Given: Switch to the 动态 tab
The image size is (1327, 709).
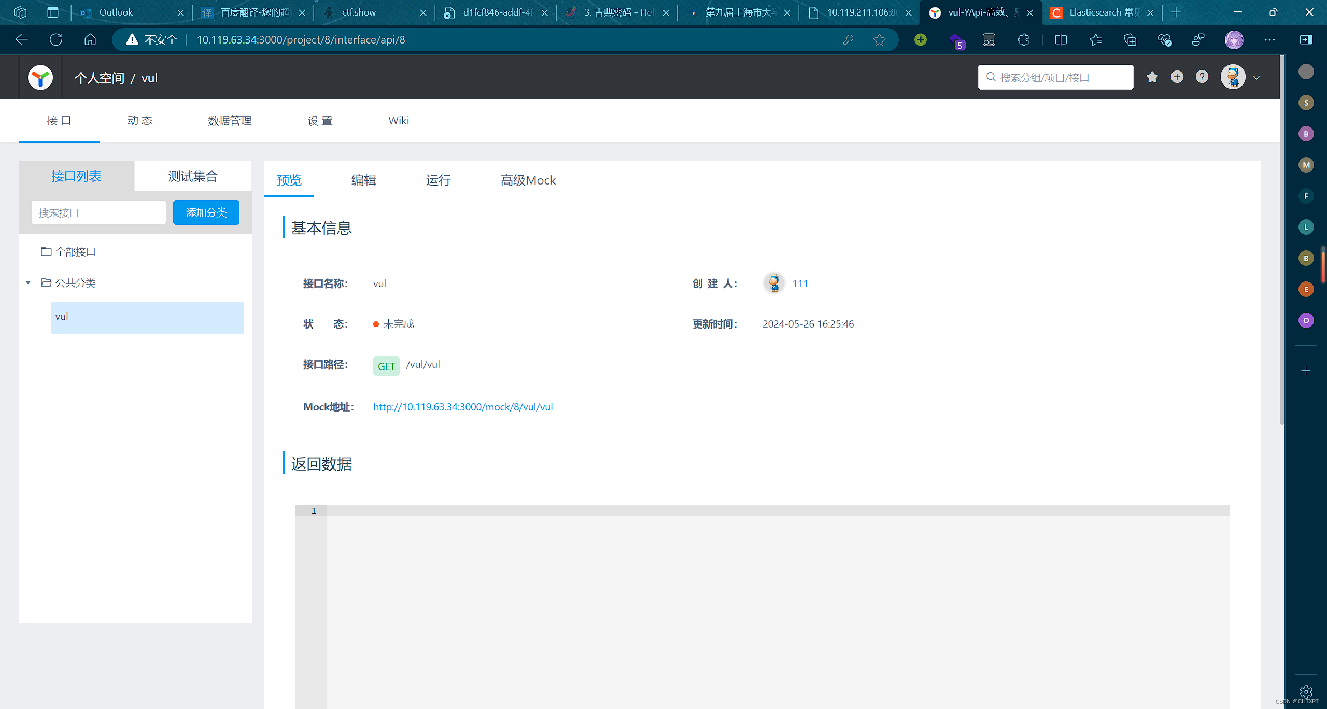Looking at the screenshot, I should point(140,120).
